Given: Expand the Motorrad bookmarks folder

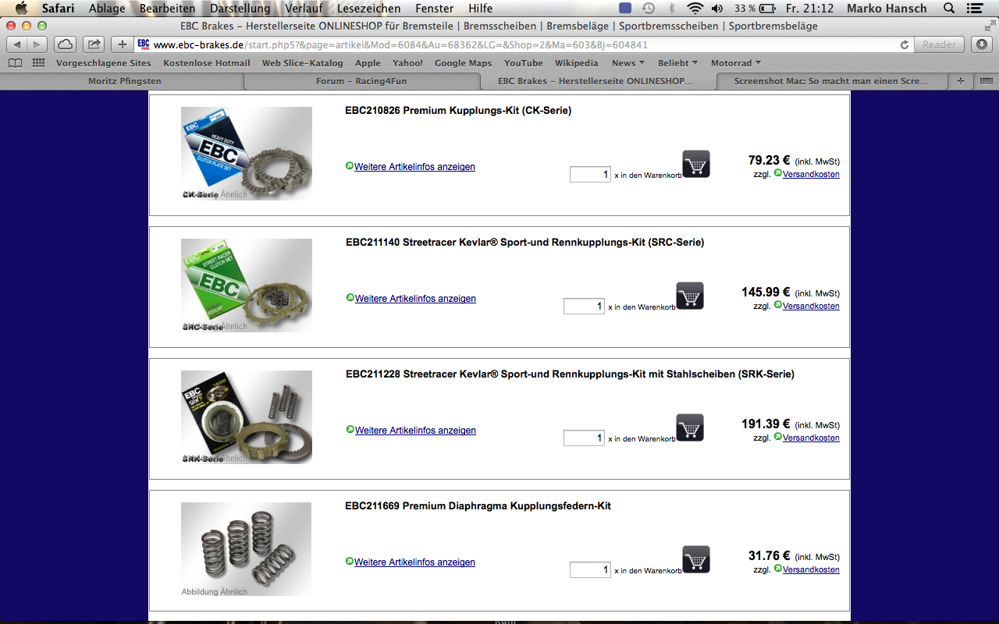Looking at the screenshot, I should point(736,63).
